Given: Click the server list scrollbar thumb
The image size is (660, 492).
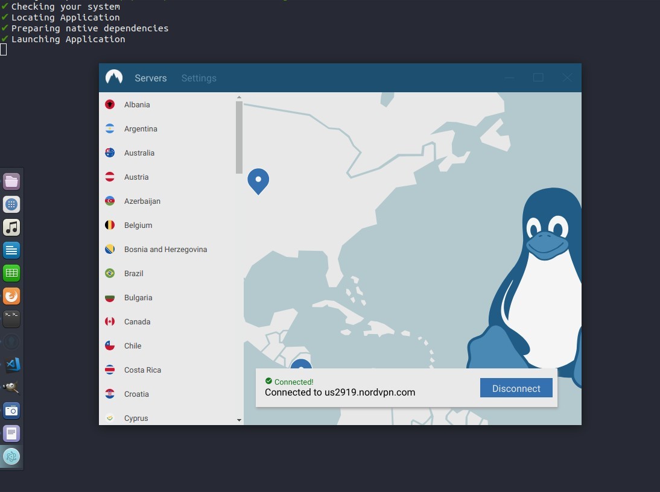Looking at the screenshot, I should 239,137.
